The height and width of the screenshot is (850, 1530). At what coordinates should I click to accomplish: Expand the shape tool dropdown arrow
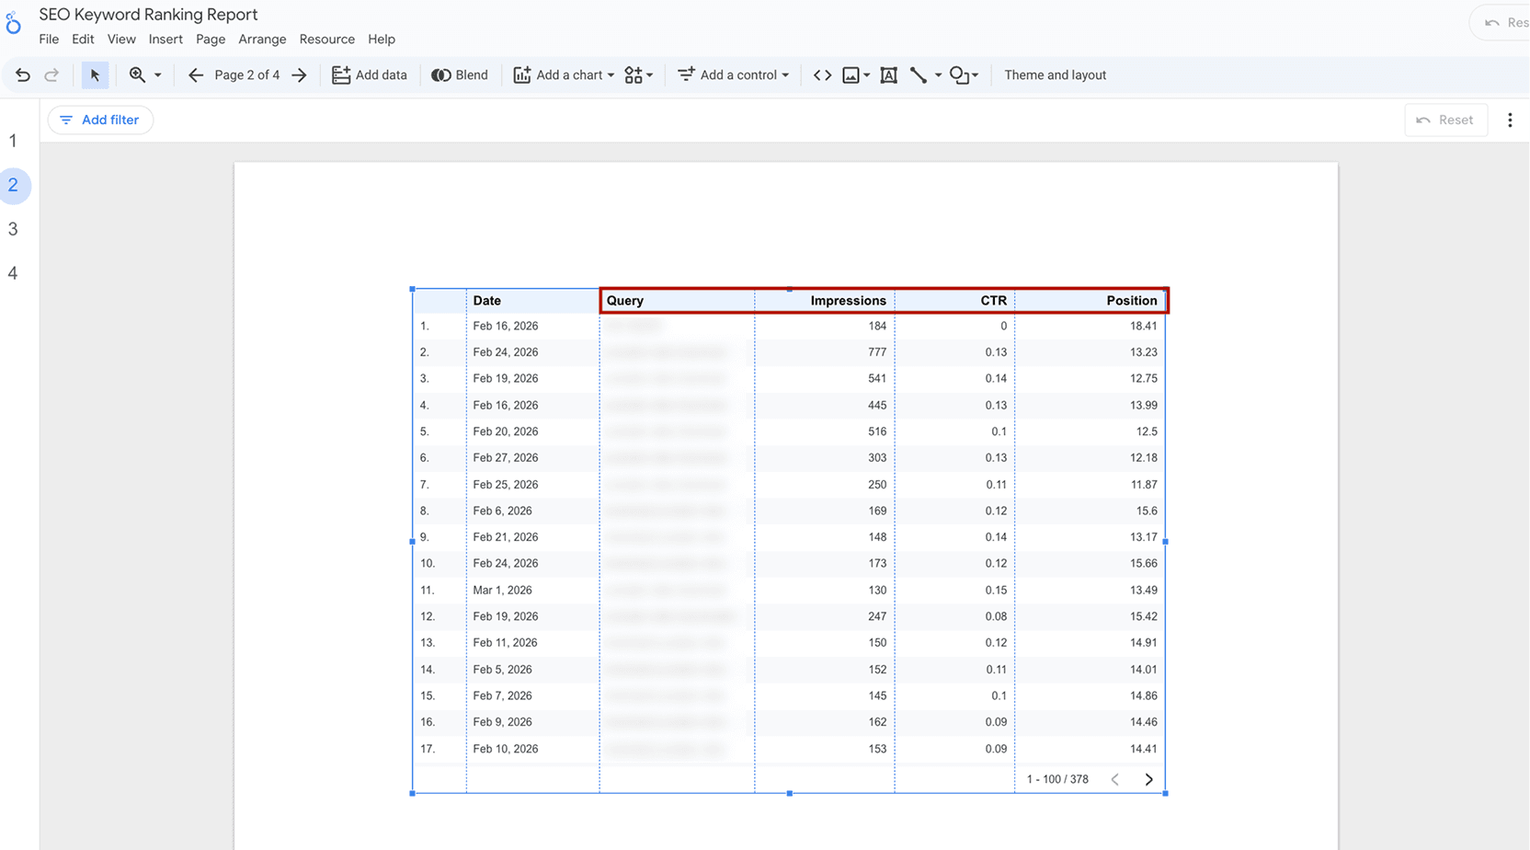[974, 75]
